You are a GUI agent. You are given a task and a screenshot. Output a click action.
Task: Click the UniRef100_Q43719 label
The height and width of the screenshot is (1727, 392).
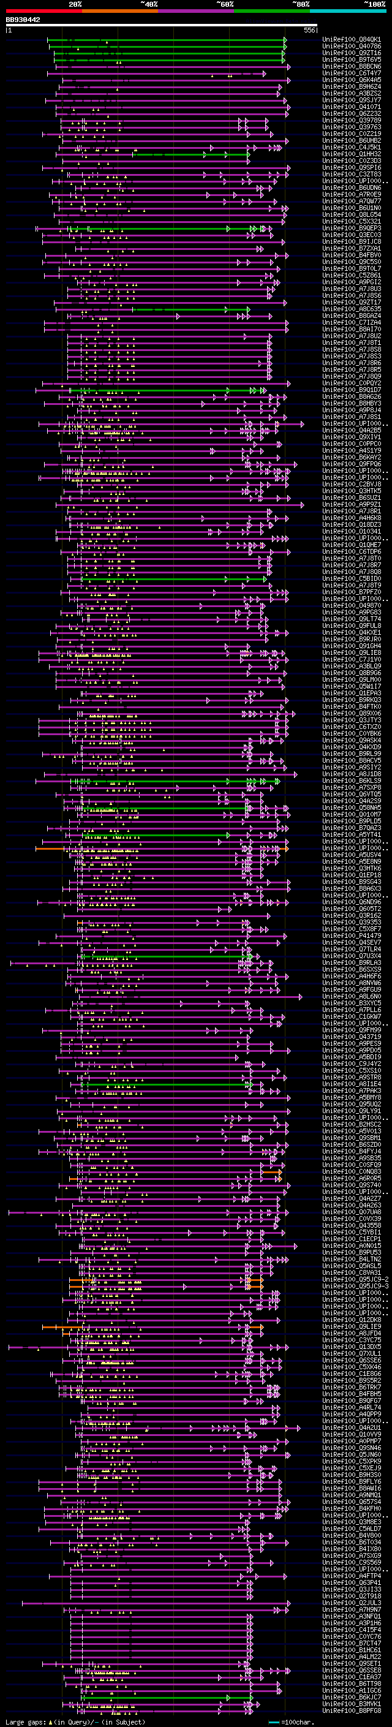(x=352, y=1037)
